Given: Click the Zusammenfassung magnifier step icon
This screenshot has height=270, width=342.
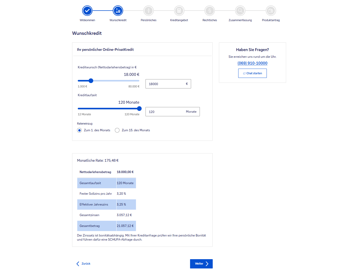Looking at the screenshot, I should click(x=240, y=11).
